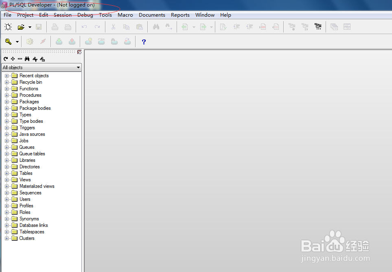Viewport: 392px width, 272px height.
Task: Click the Copy icon
Action: (x=126, y=27)
